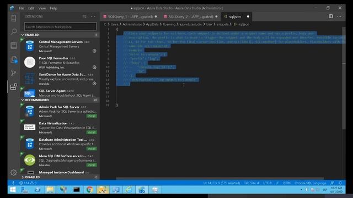Split the editor to the right
Screen dimensions: 353x198
click(x=331, y=16)
